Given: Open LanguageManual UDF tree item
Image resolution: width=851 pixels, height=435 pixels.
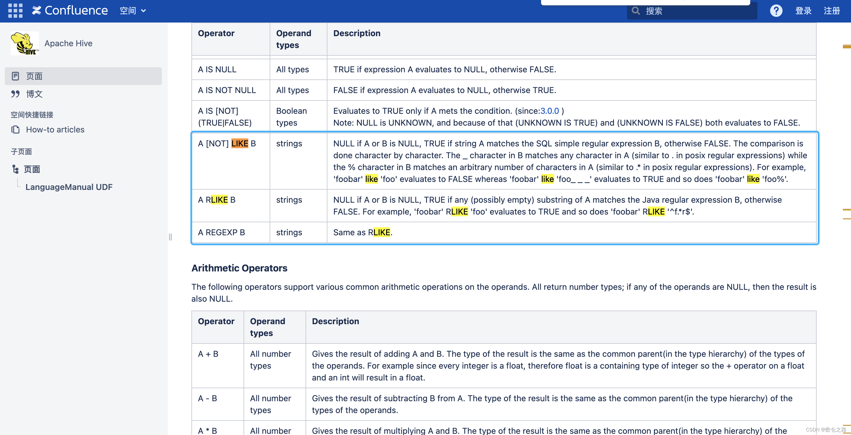Looking at the screenshot, I should pos(69,187).
